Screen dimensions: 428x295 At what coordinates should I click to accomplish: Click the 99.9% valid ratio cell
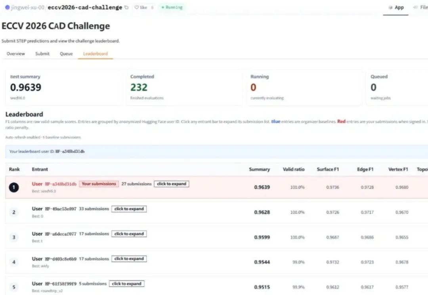pyautogui.click(x=299, y=287)
